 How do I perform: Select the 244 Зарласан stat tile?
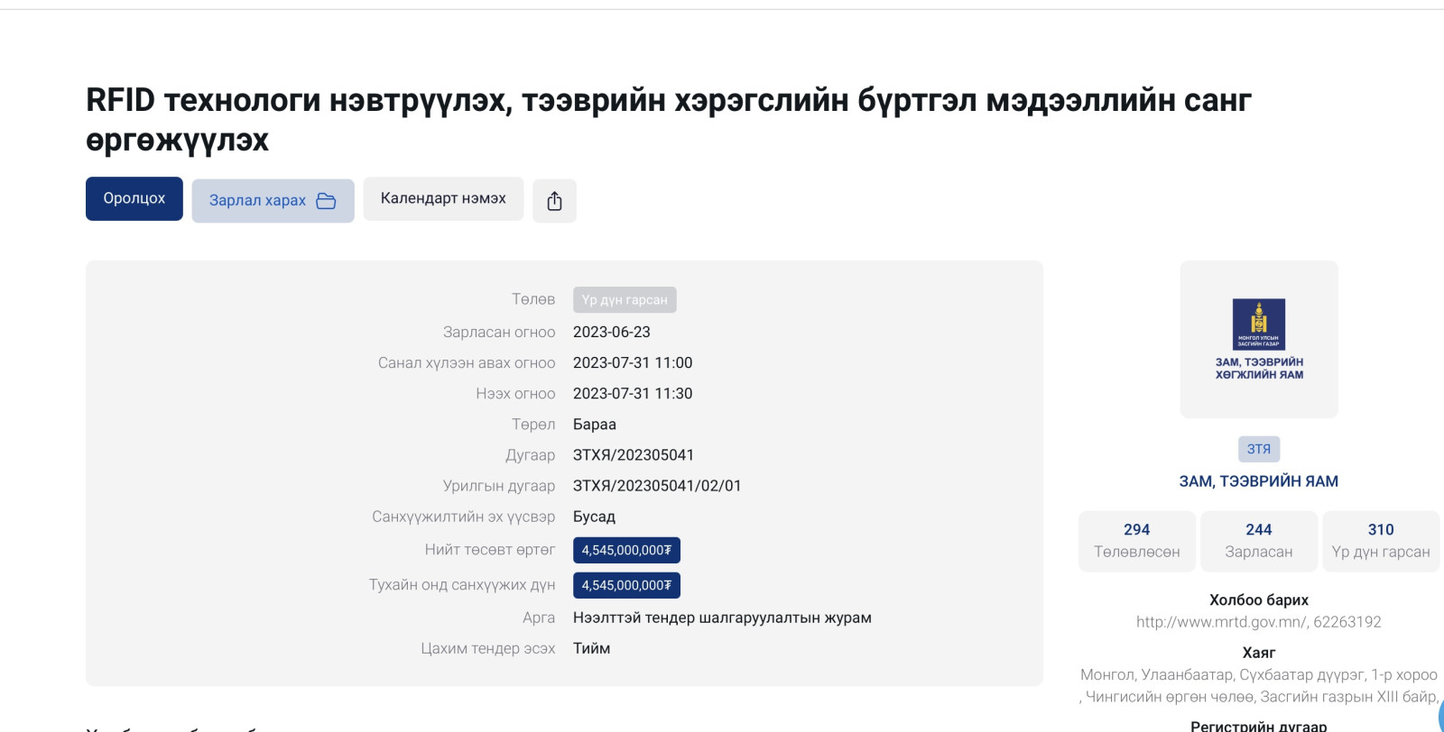1258,541
